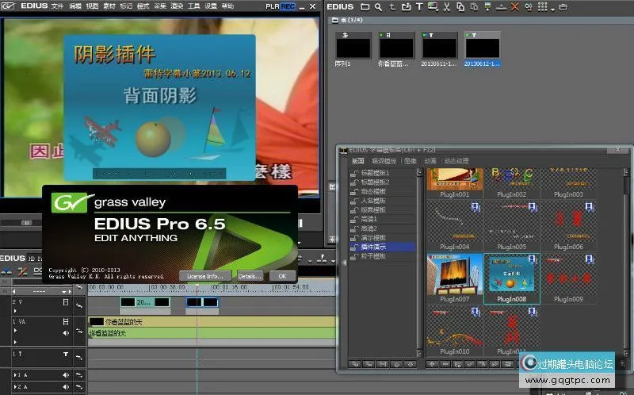This screenshot has width=634, height=395.
Task: Click the search icon in bin toolbar
Action: tap(378, 7)
